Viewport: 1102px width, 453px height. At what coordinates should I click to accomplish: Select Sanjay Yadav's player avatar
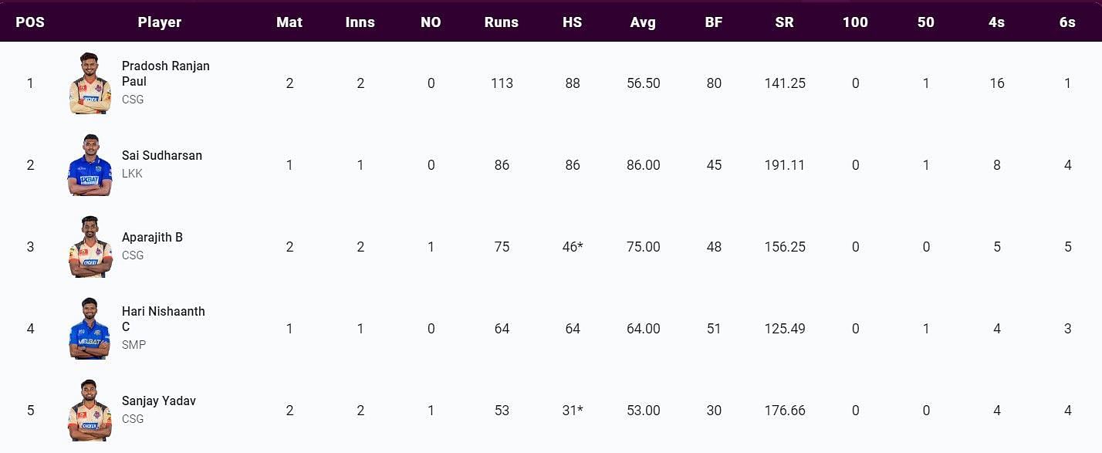pos(90,411)
